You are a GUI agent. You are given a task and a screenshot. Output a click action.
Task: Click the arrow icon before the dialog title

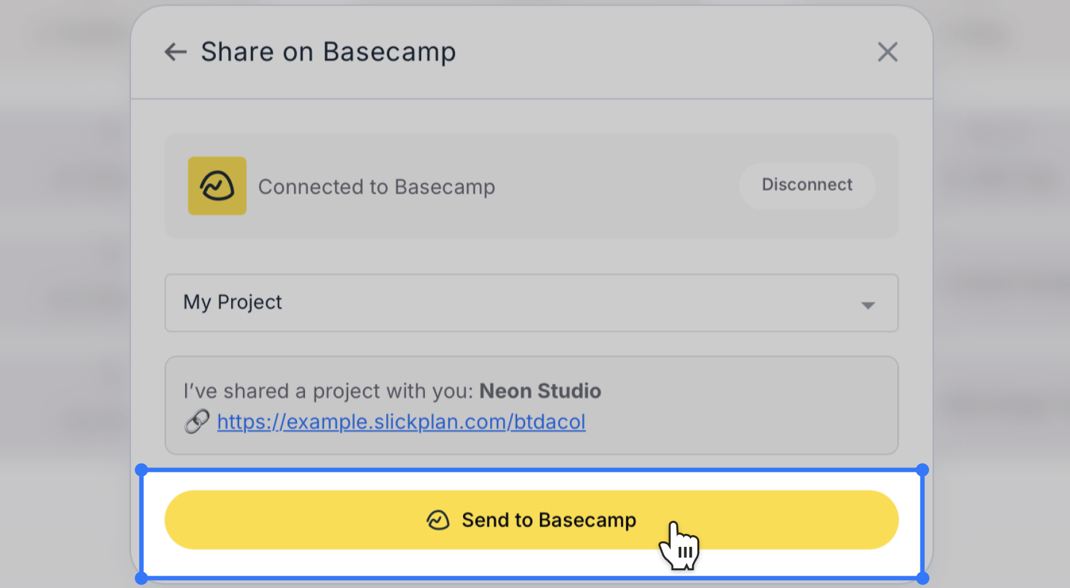click(x=175, y=52)
